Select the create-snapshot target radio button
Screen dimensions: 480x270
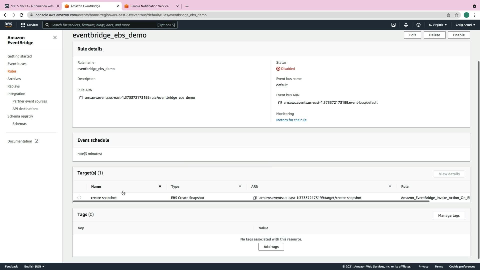[x=79, y=197]
